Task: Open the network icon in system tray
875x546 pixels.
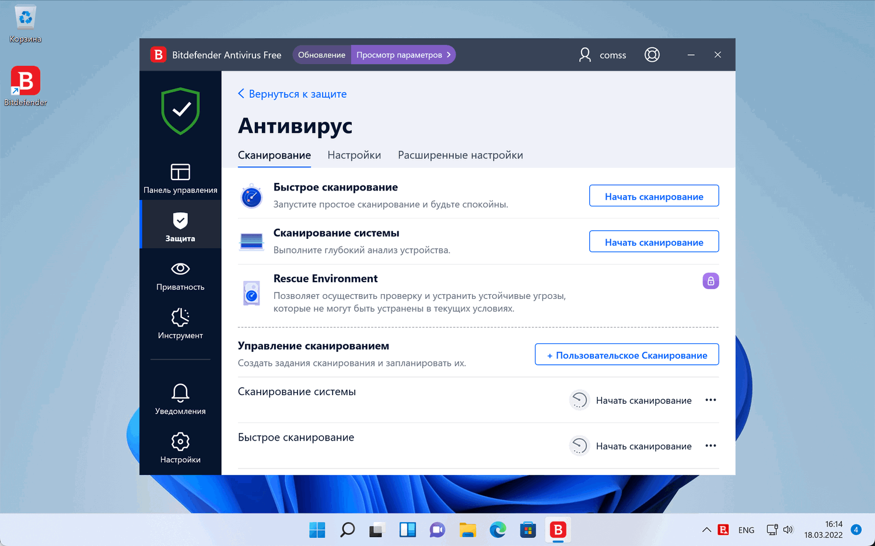Action: pos(772,530)
